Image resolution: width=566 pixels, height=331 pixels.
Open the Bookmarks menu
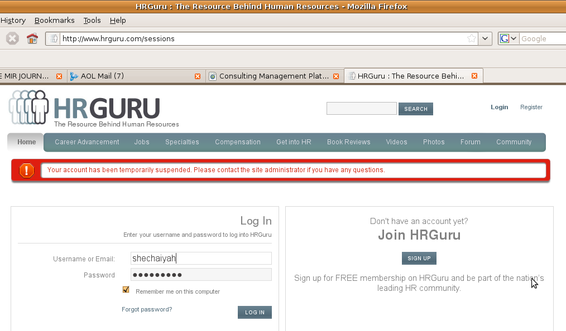pyautogui.click(x=55, y=21)
